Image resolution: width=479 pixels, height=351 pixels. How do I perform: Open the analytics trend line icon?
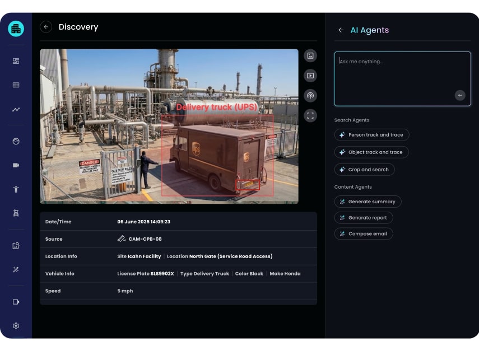tap(16, 109)
